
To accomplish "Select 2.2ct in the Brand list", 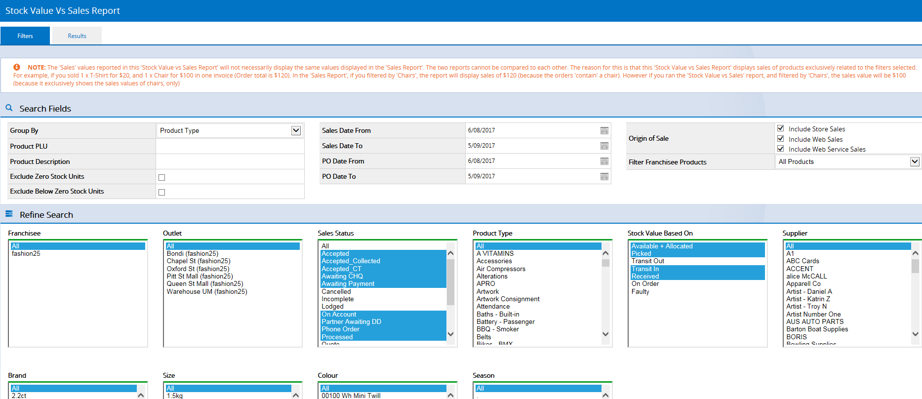I will click(74, 396).
